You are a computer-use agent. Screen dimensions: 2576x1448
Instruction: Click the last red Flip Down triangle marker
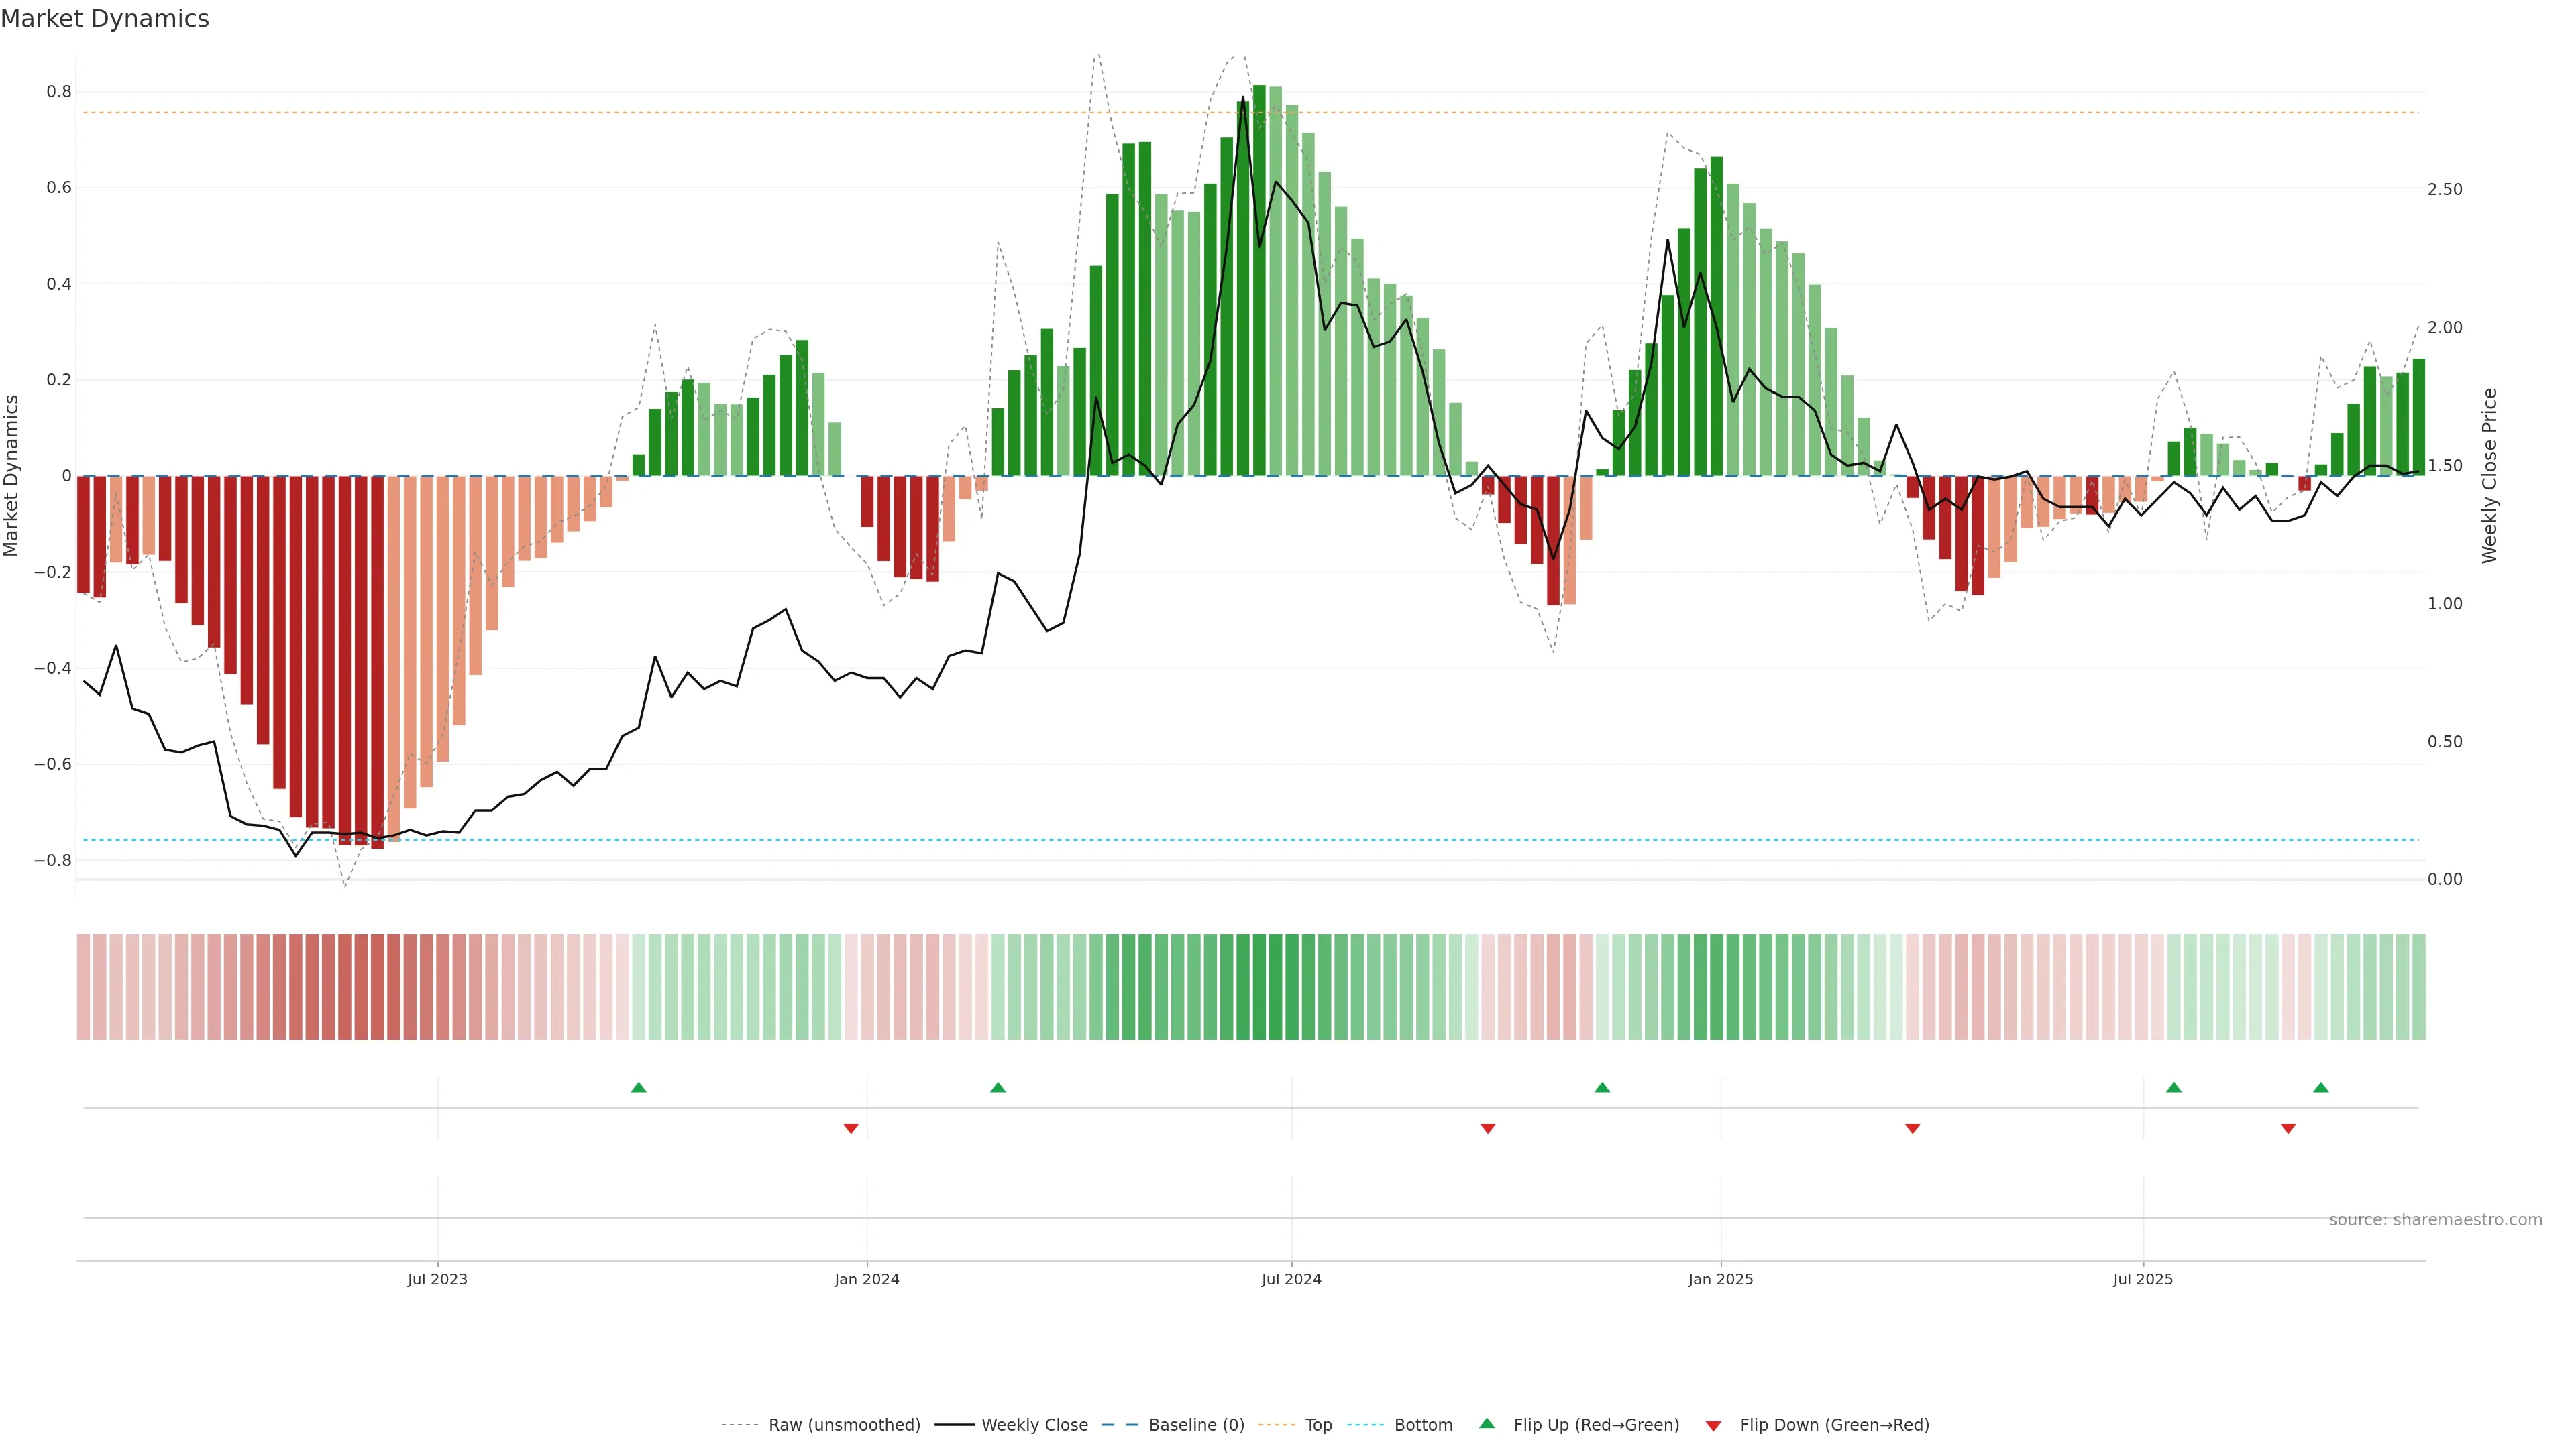click(x=2288, y=1128)
